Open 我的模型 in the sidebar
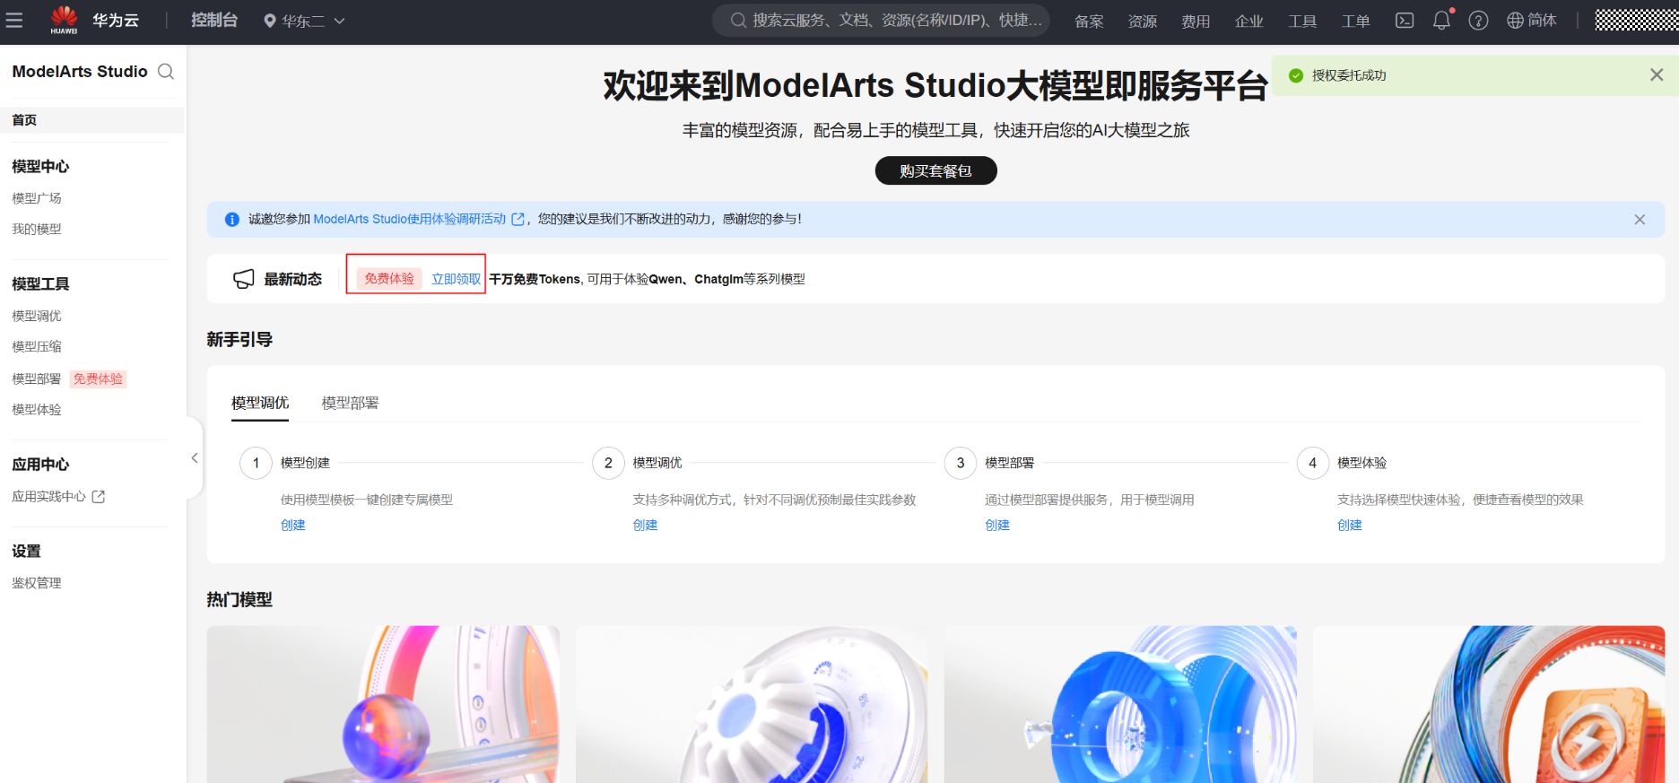 pos(37,230)
